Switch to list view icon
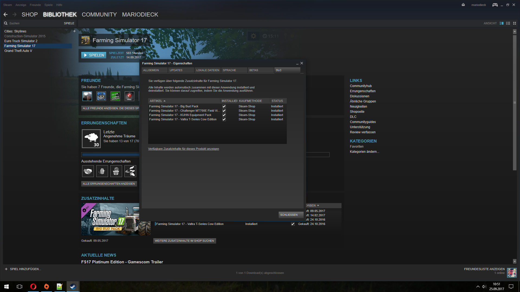 tap(508, 23)
